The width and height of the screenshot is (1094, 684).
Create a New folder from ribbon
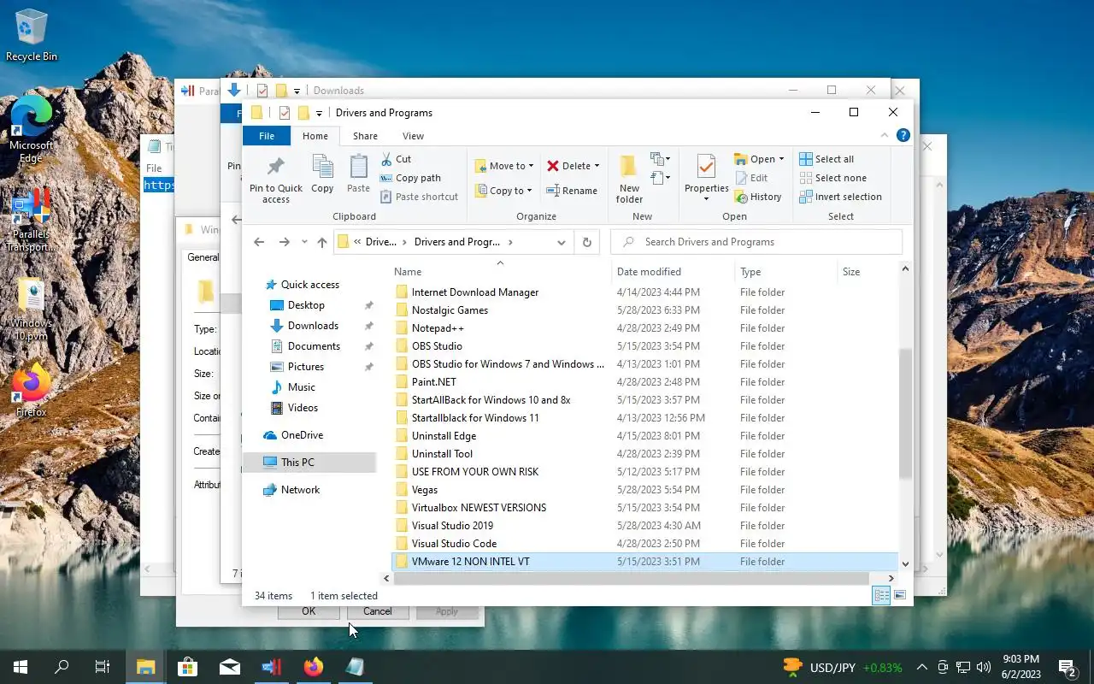pos(629,179)
